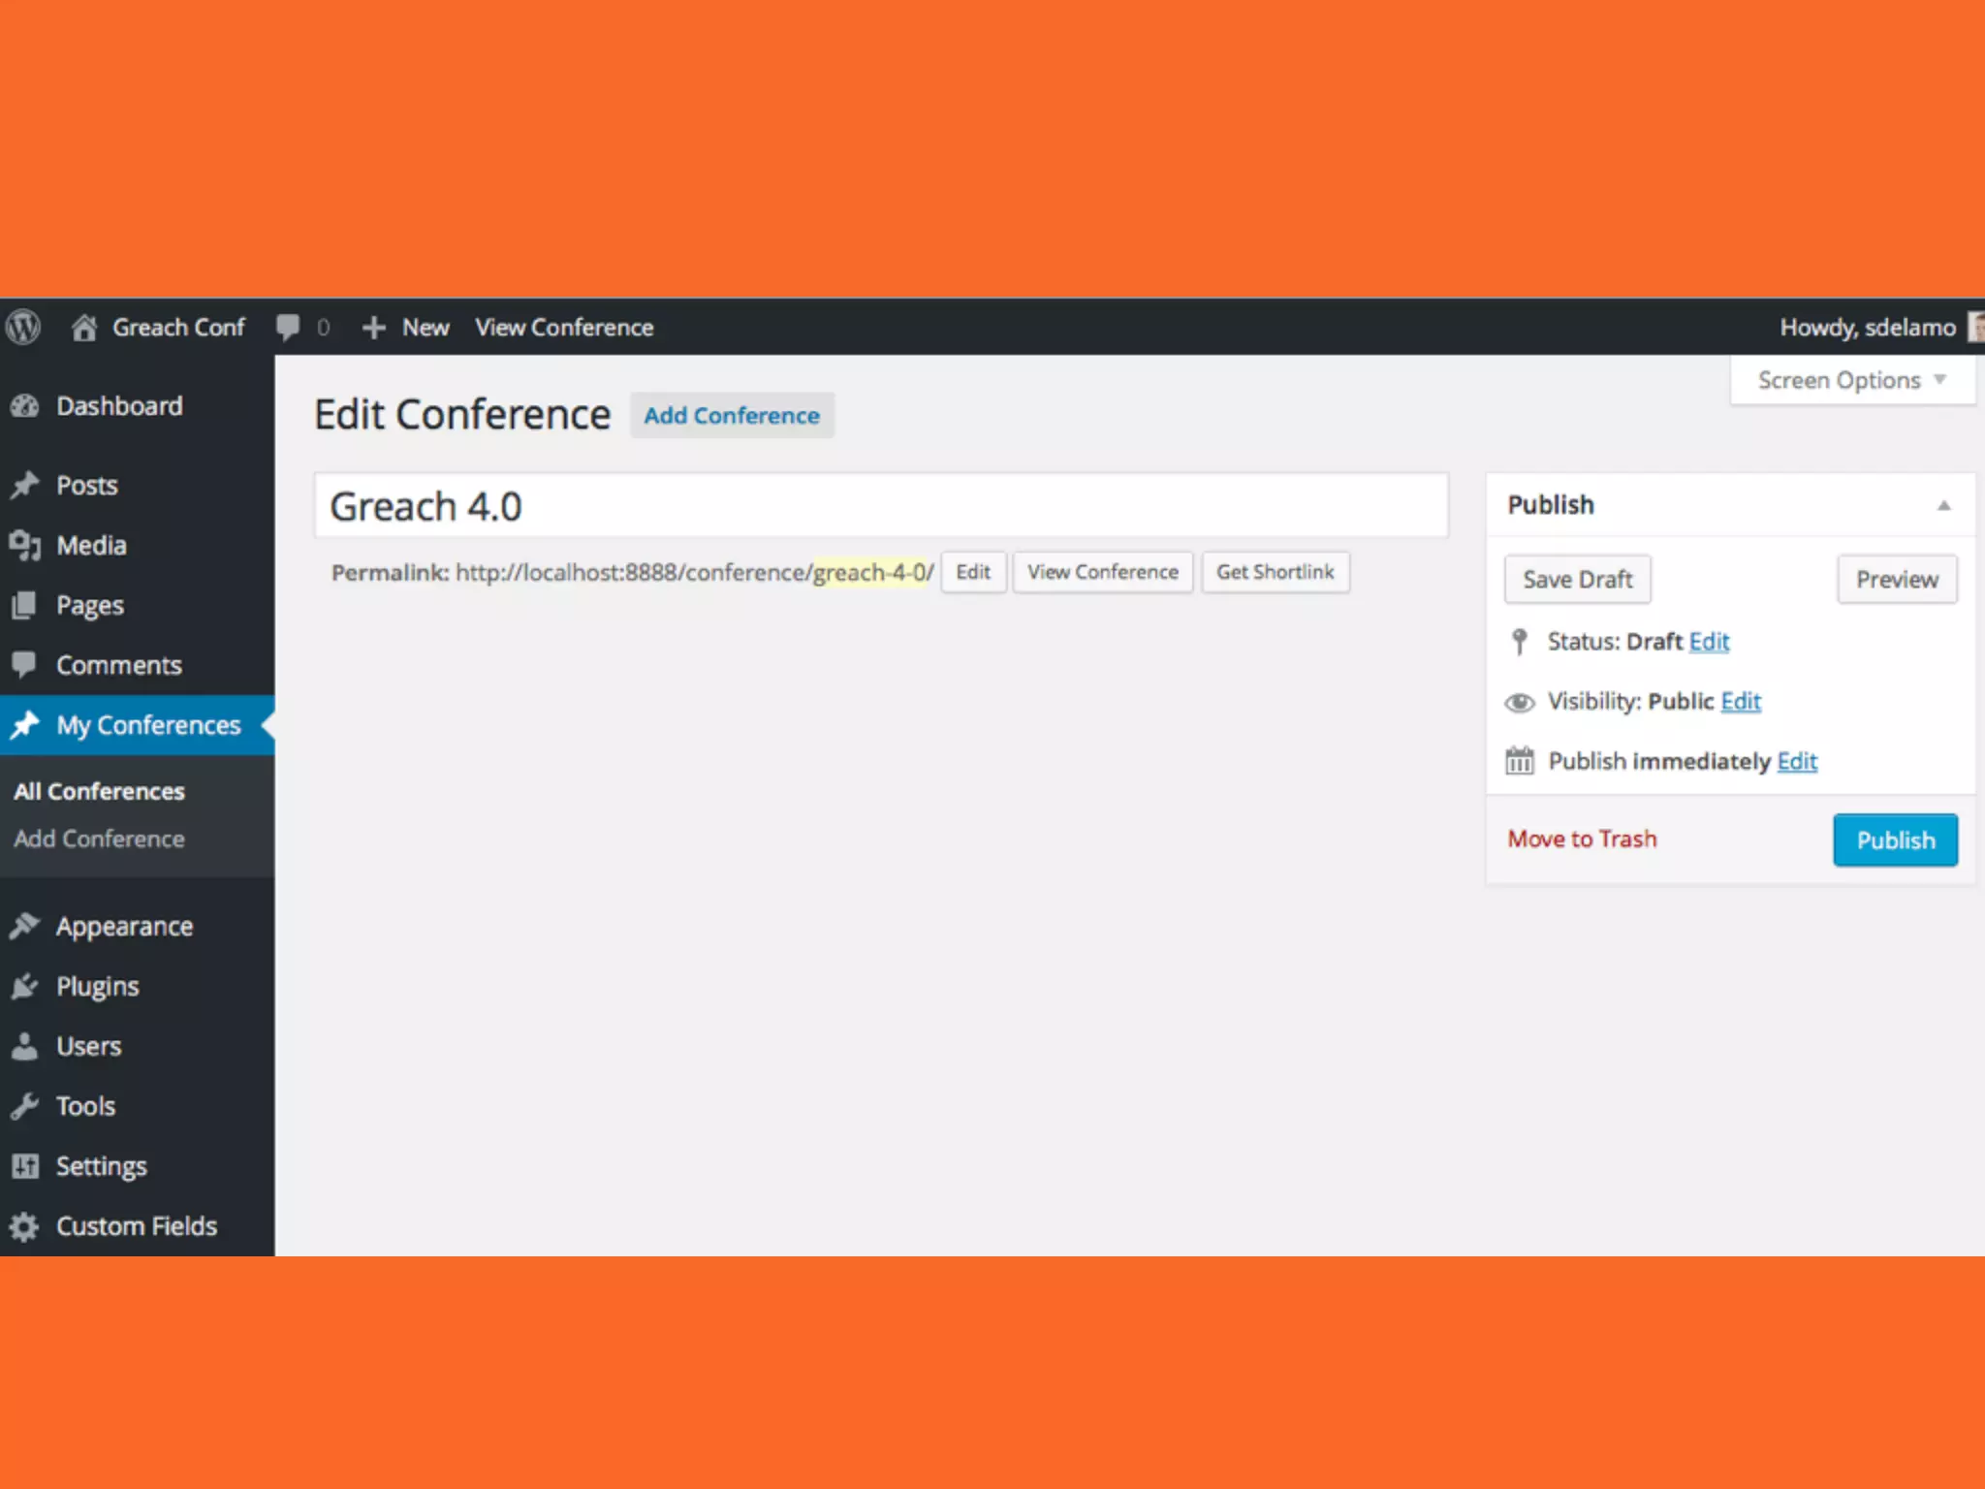1985x1489 pixels.
Task: Open the comments bubble icon in admin bar
Action: 288,328
